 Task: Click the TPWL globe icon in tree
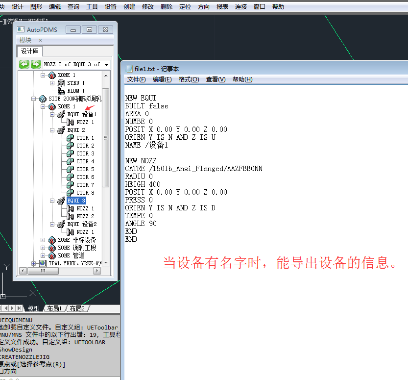click(x=43, y=263)
